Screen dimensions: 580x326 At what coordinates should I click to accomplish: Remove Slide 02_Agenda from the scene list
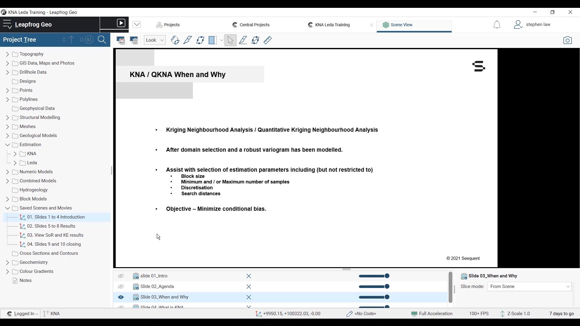point(249,287)
